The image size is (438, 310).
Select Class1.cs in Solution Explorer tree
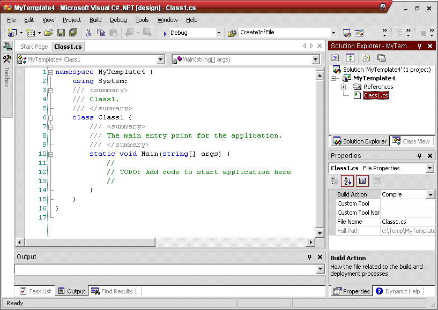(376, 95)
